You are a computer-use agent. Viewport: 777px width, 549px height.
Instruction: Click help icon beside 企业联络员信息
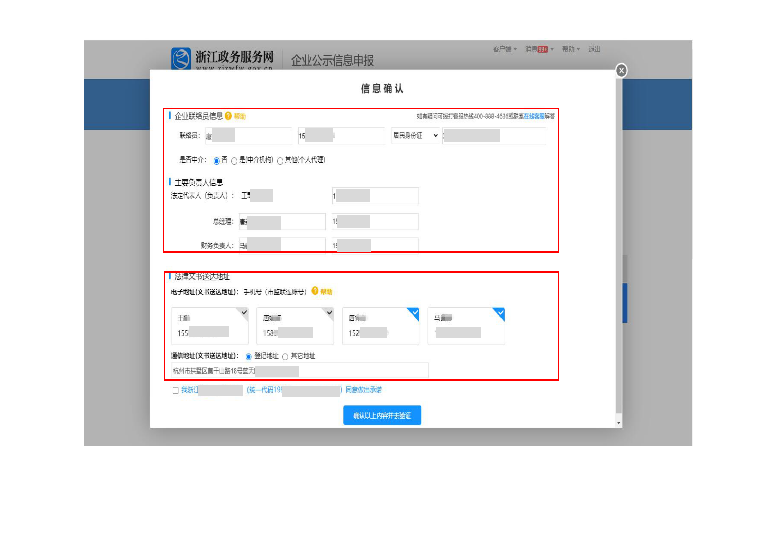tap(228, 116)
